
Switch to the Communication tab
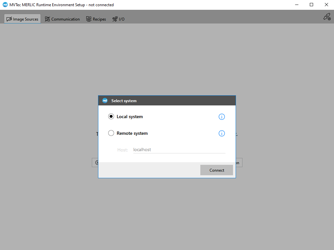(x=62, y=19)
